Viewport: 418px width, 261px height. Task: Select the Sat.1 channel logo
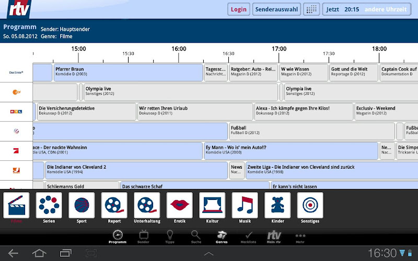[x=16, y=131]
